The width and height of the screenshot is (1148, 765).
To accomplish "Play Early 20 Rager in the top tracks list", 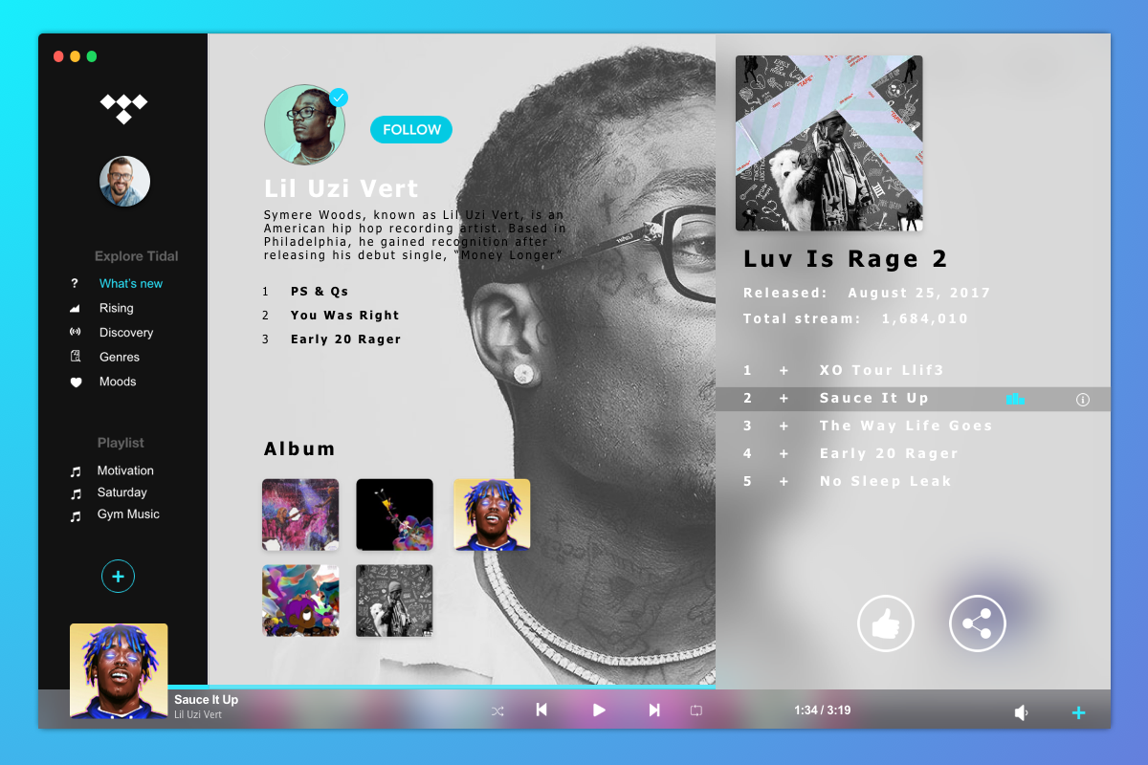I will pos(345,339).
